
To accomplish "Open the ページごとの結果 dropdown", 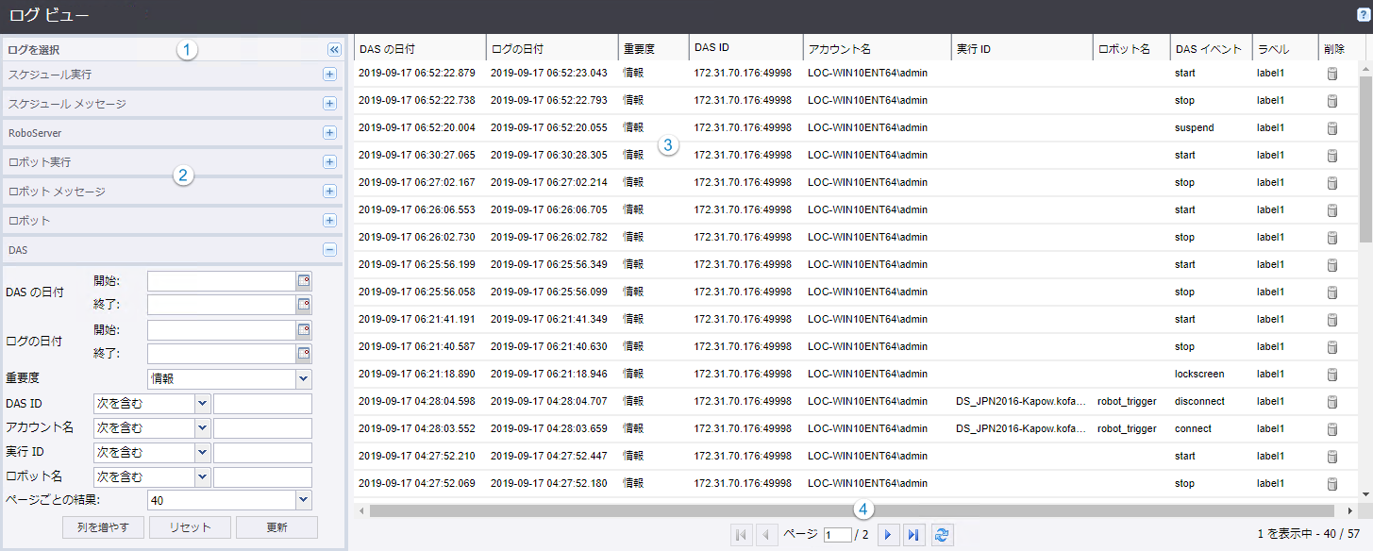I will 303,500.
